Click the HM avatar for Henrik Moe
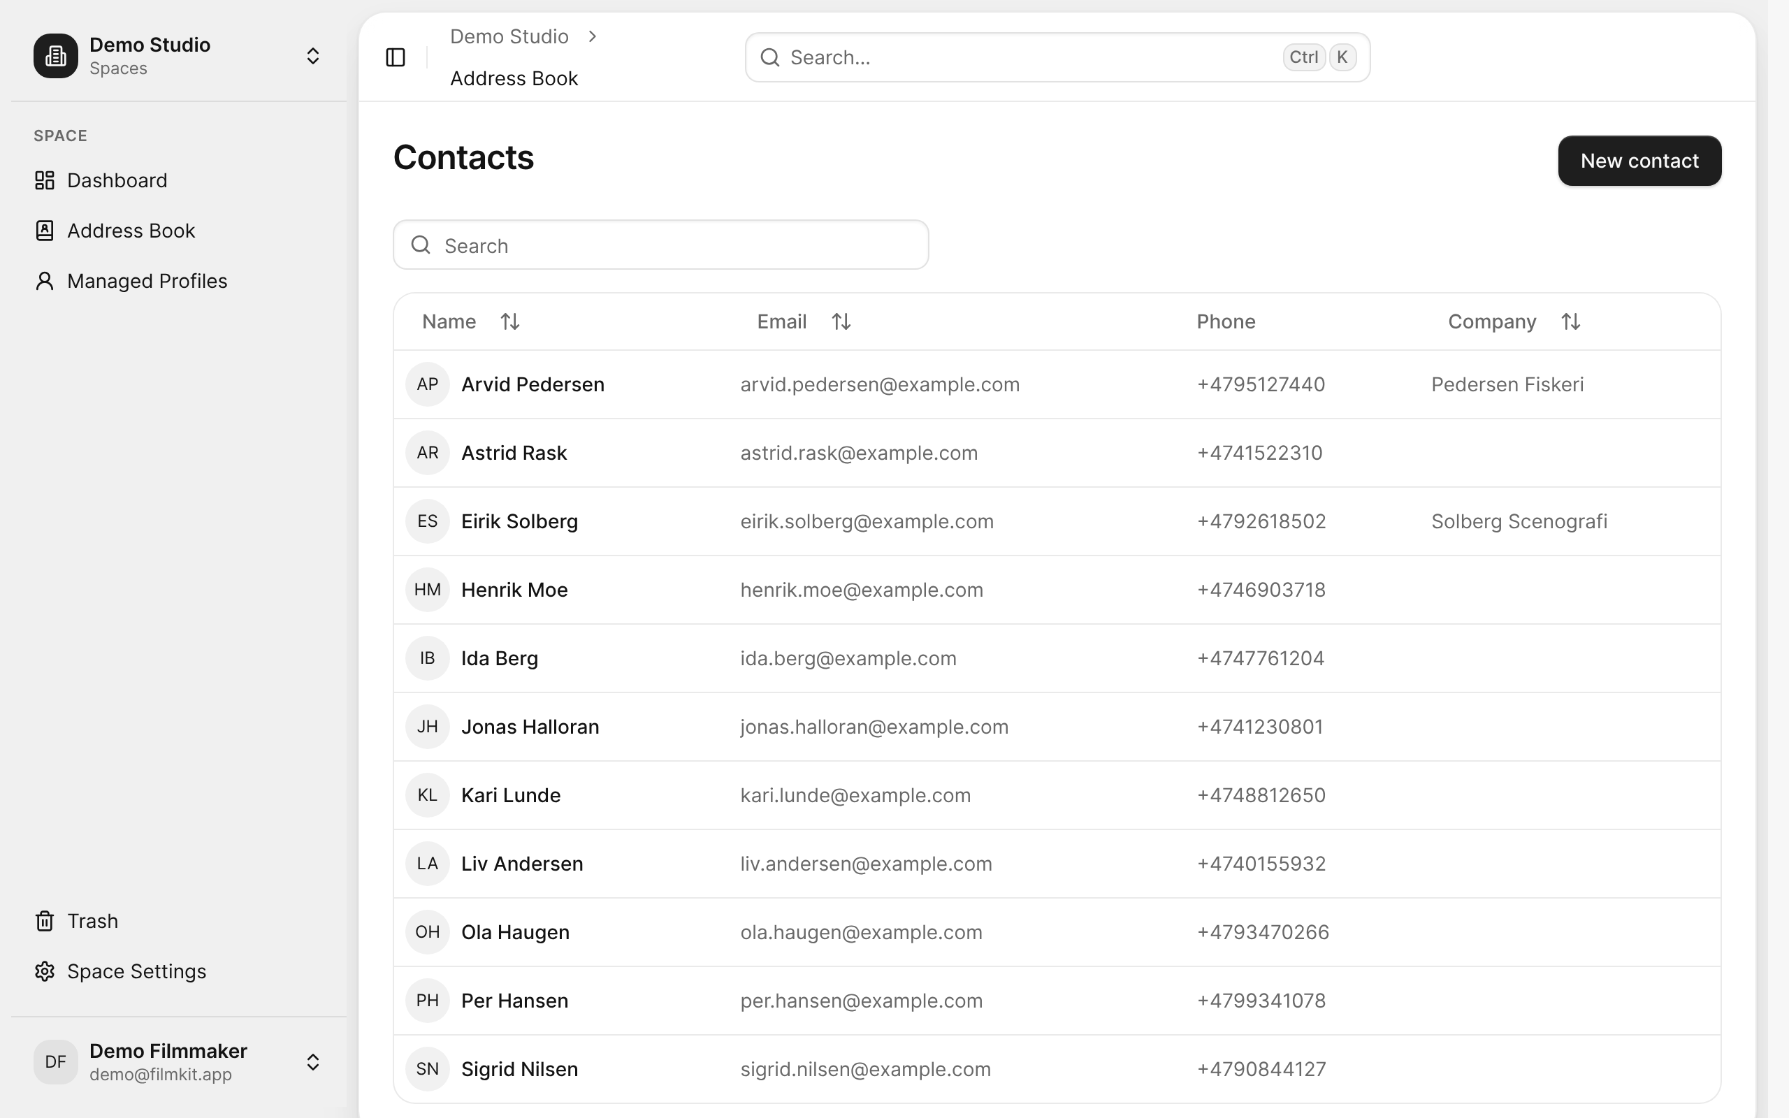Image resolution: width=1789 pixels, height=1118 pixels. click(x=427, y=590)
